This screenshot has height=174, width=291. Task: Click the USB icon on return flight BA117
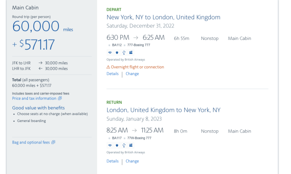124,145
